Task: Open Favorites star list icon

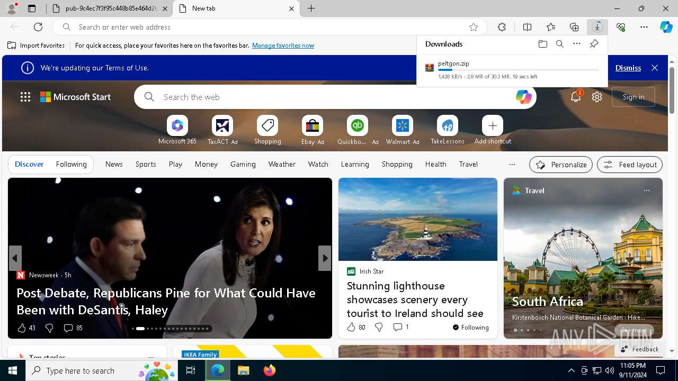Action: [x=551, y=27]
